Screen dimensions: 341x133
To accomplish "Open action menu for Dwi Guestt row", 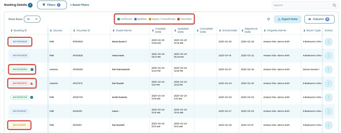I will [x=328, y=83].
